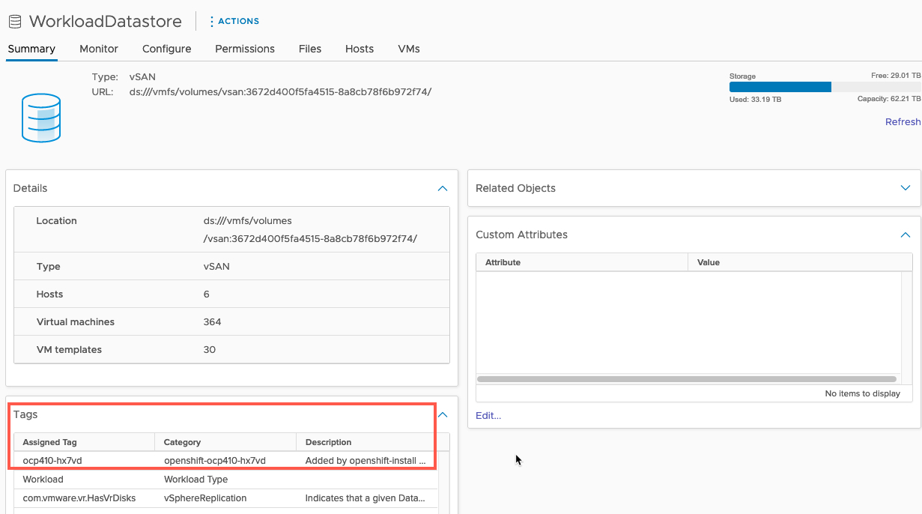This screenshot has height=514, width=922.
Task: Sort tags by Category column header
Action: tap(225, 442)
